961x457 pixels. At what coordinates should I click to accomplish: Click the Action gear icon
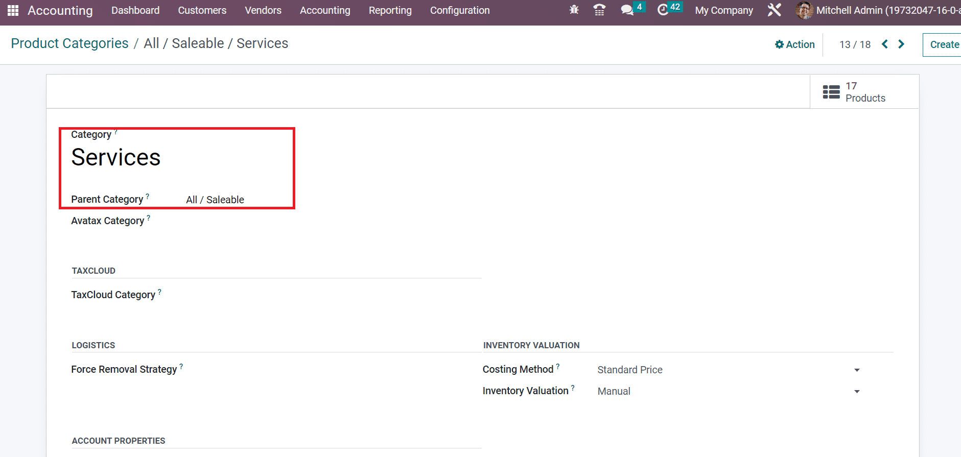[x=780, y=44]
